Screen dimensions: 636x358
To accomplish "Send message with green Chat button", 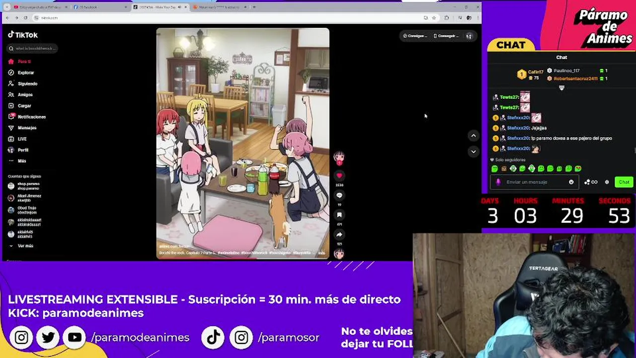I will tap(624, 182).
